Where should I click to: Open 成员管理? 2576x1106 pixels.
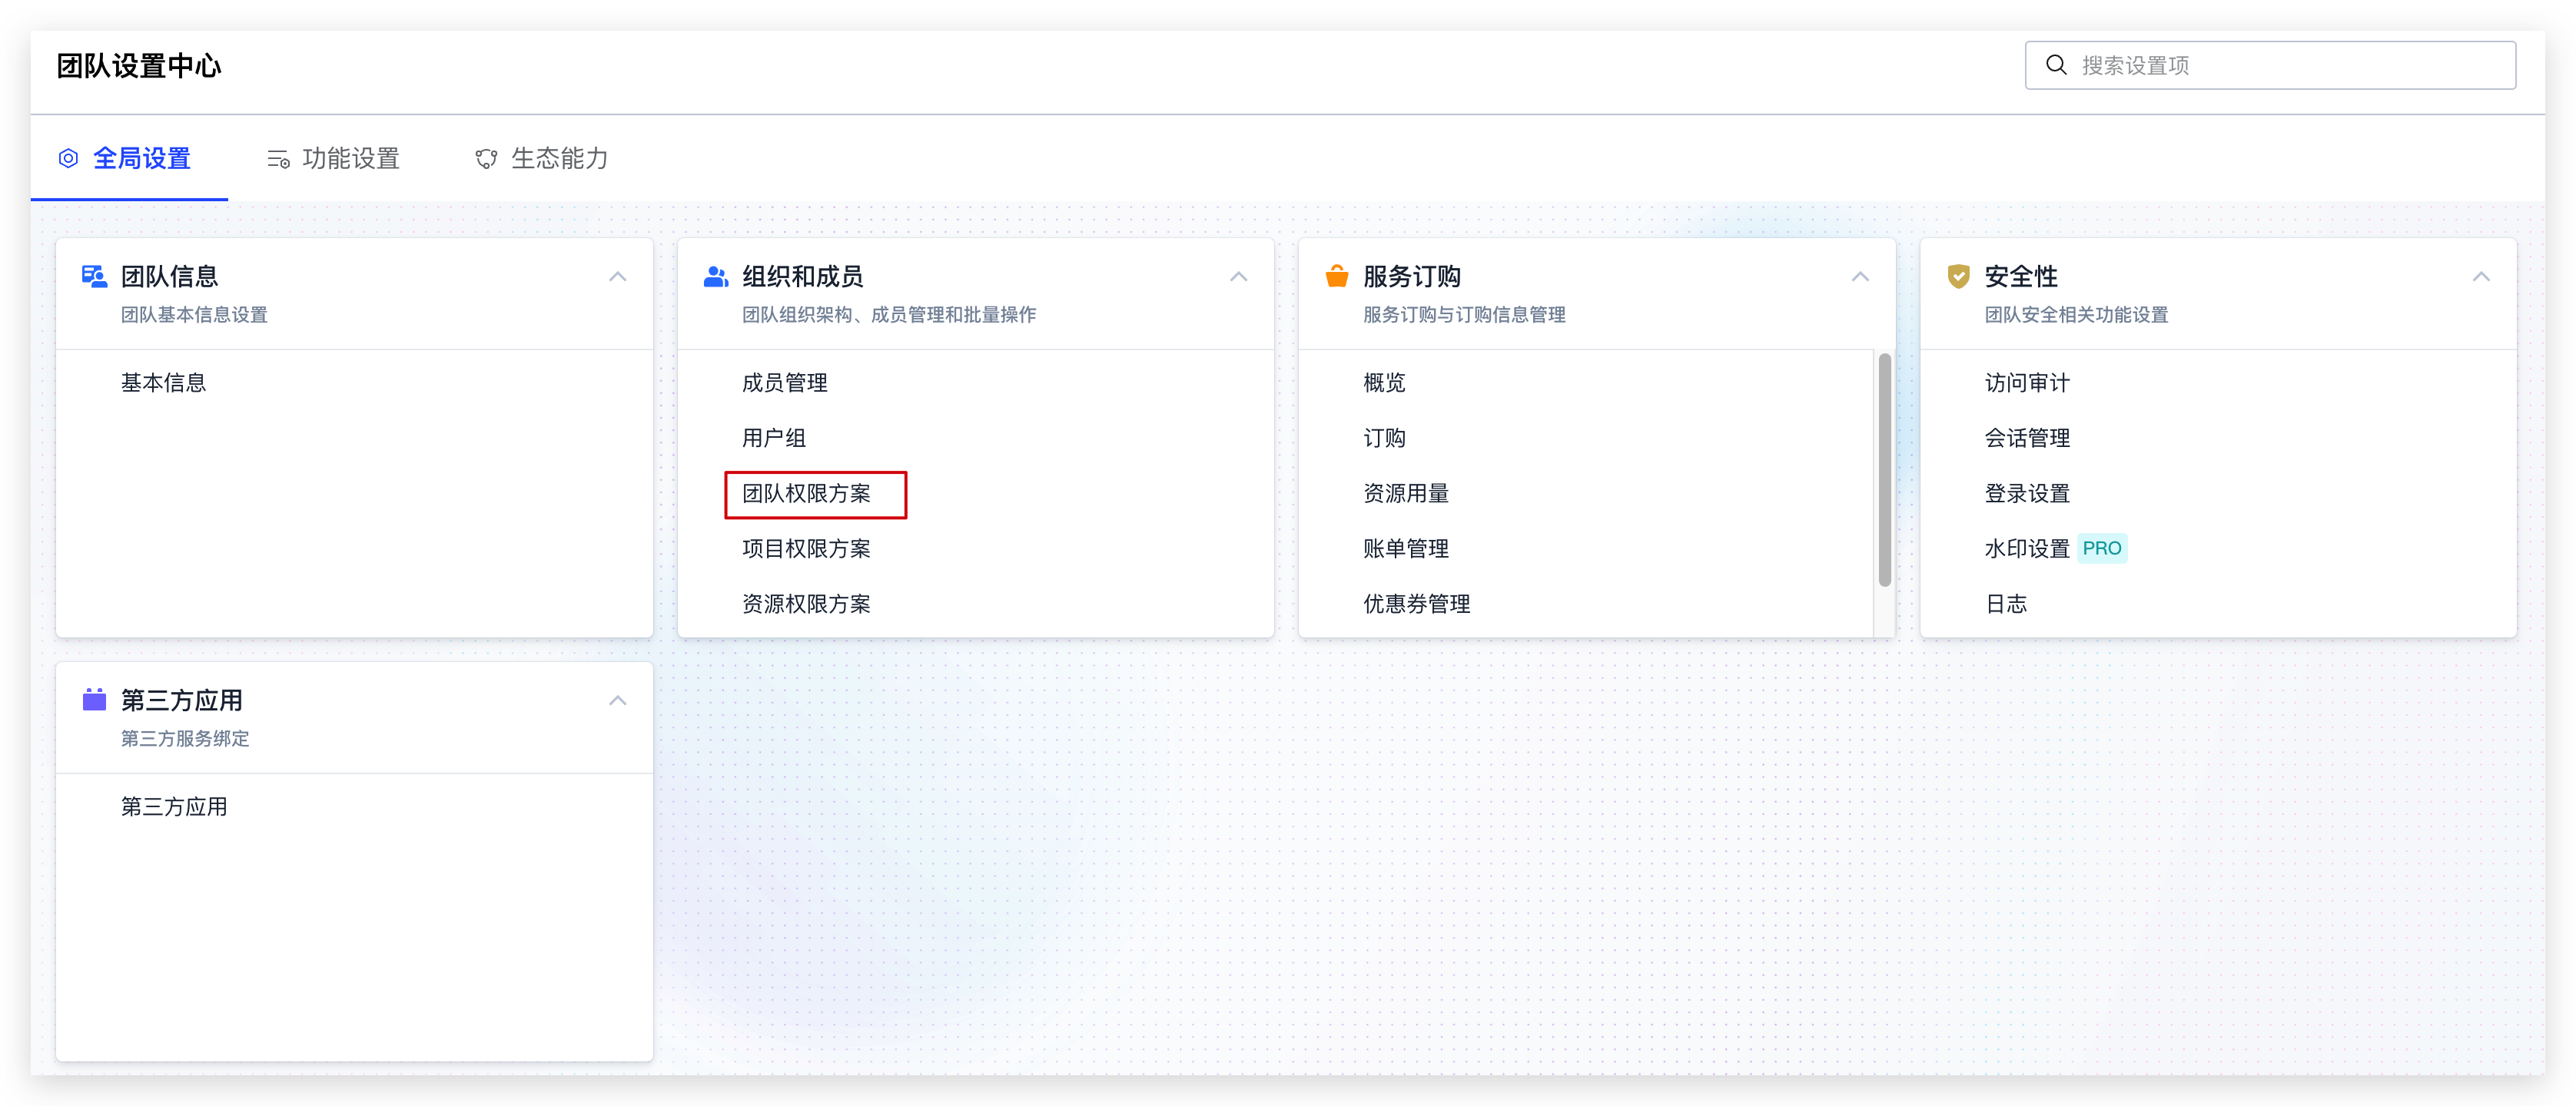point(784,382)
